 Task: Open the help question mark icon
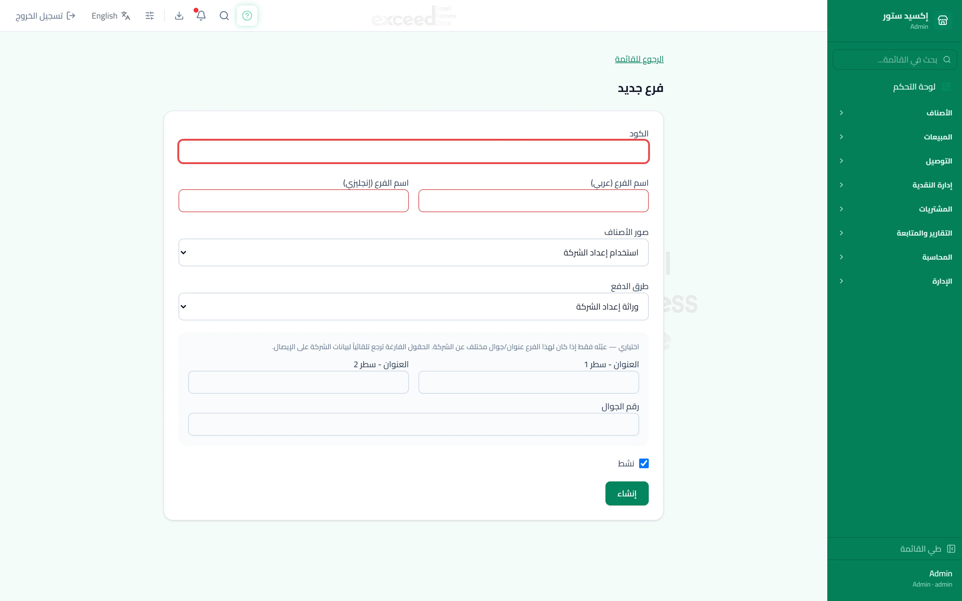pyautogui.click(x=247, y=16)
